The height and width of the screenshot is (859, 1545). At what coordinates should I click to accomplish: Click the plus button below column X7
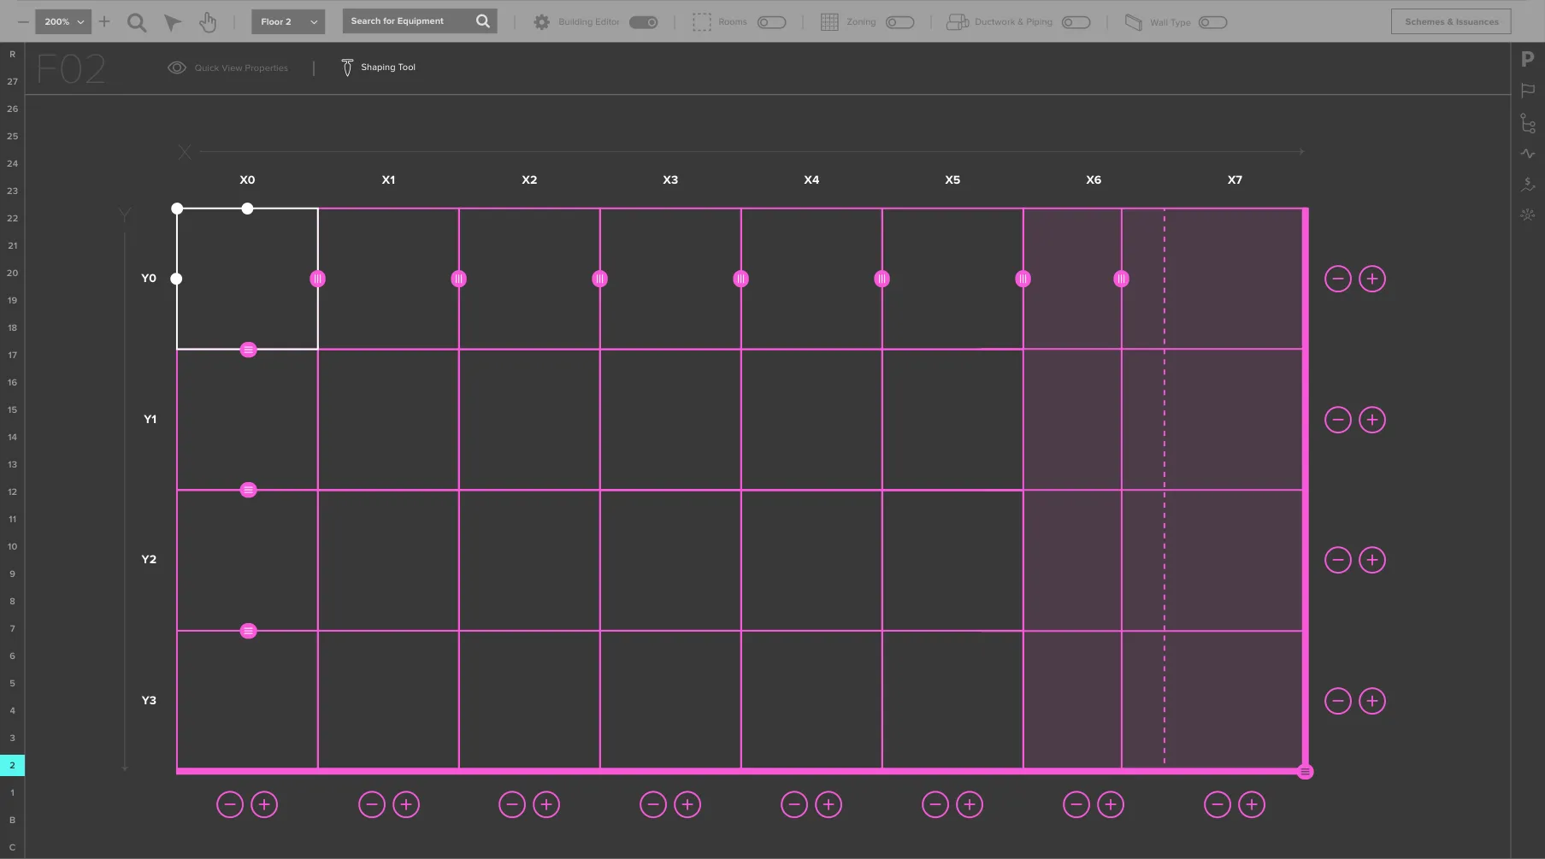(x=1252, y=804)
